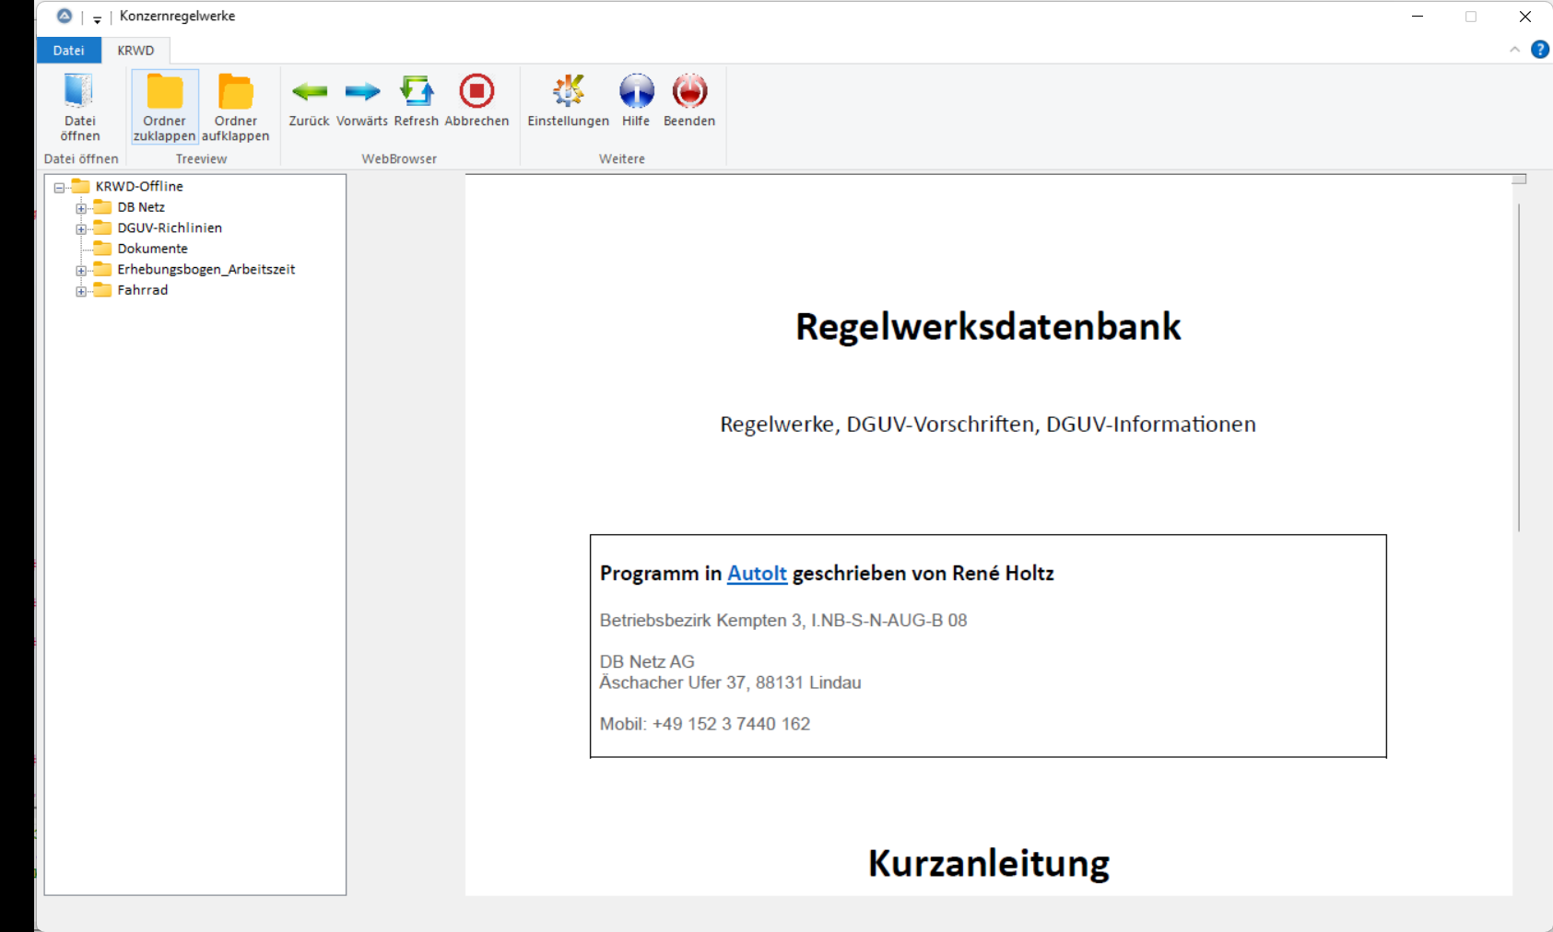Select the Dokumente folder in tree
Viewport: 1553px width, 932px height.
click(x=152, y=249)
